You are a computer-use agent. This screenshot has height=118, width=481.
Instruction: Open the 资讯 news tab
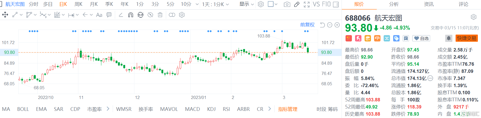pyautogui.click(x=429, y=4)
